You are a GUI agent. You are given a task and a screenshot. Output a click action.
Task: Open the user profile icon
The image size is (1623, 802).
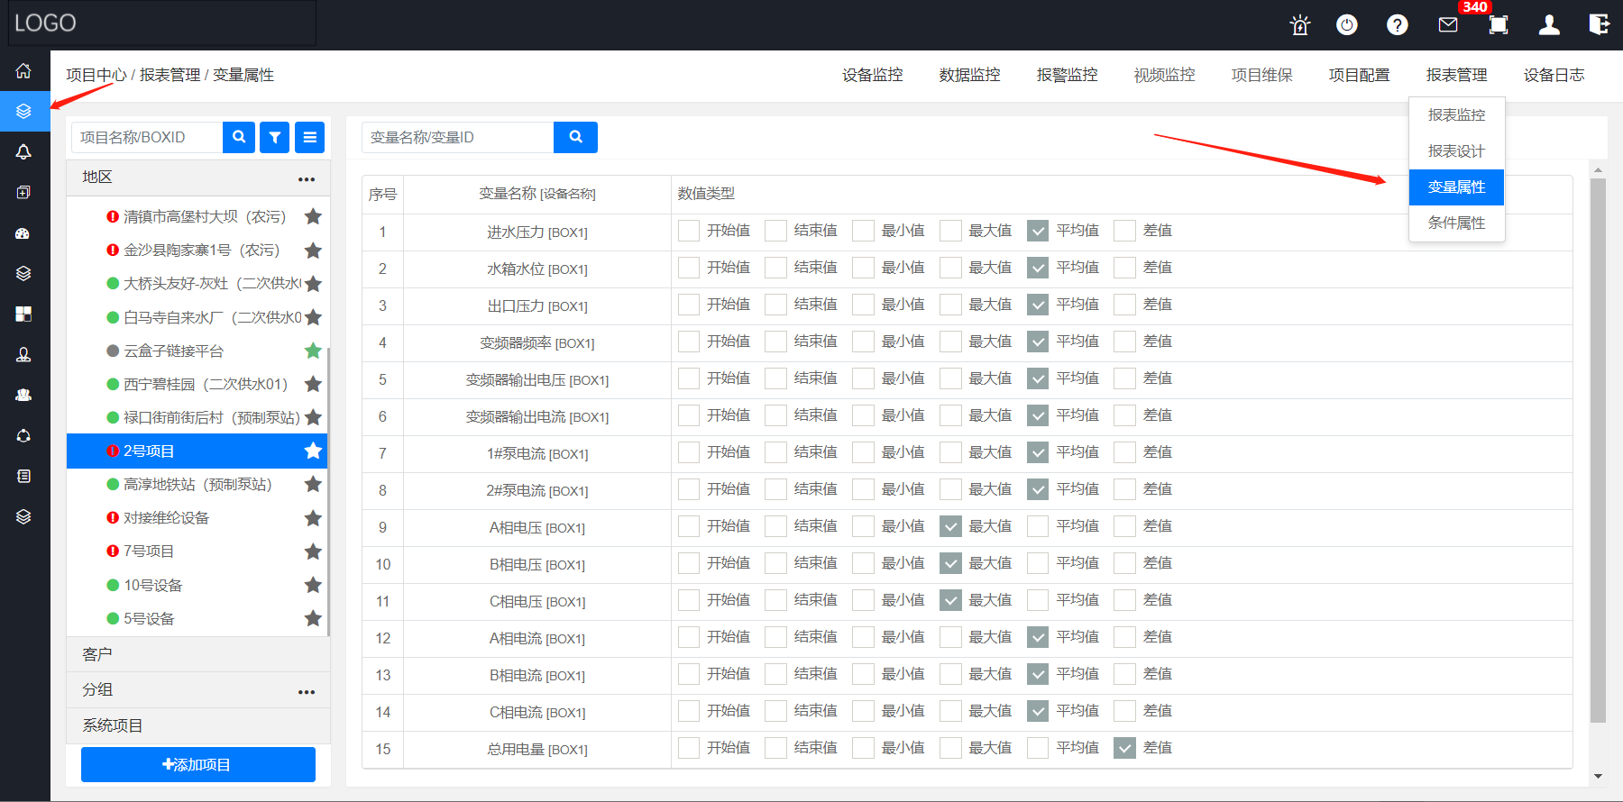coord(1549,25)
